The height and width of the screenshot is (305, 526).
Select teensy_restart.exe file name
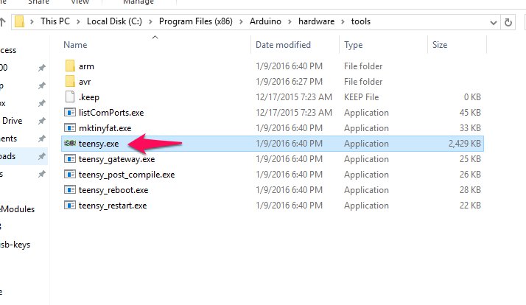tap(113, 206)
